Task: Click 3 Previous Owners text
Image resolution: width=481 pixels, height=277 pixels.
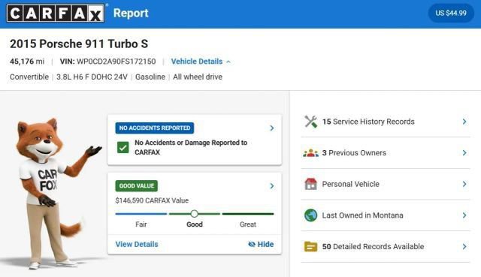Action: (354, 153)
